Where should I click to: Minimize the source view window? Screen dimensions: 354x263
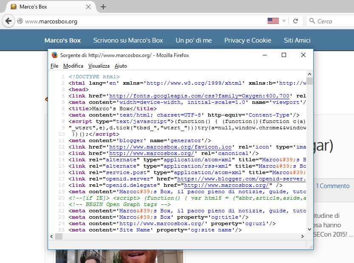click(x=265, y=55)
